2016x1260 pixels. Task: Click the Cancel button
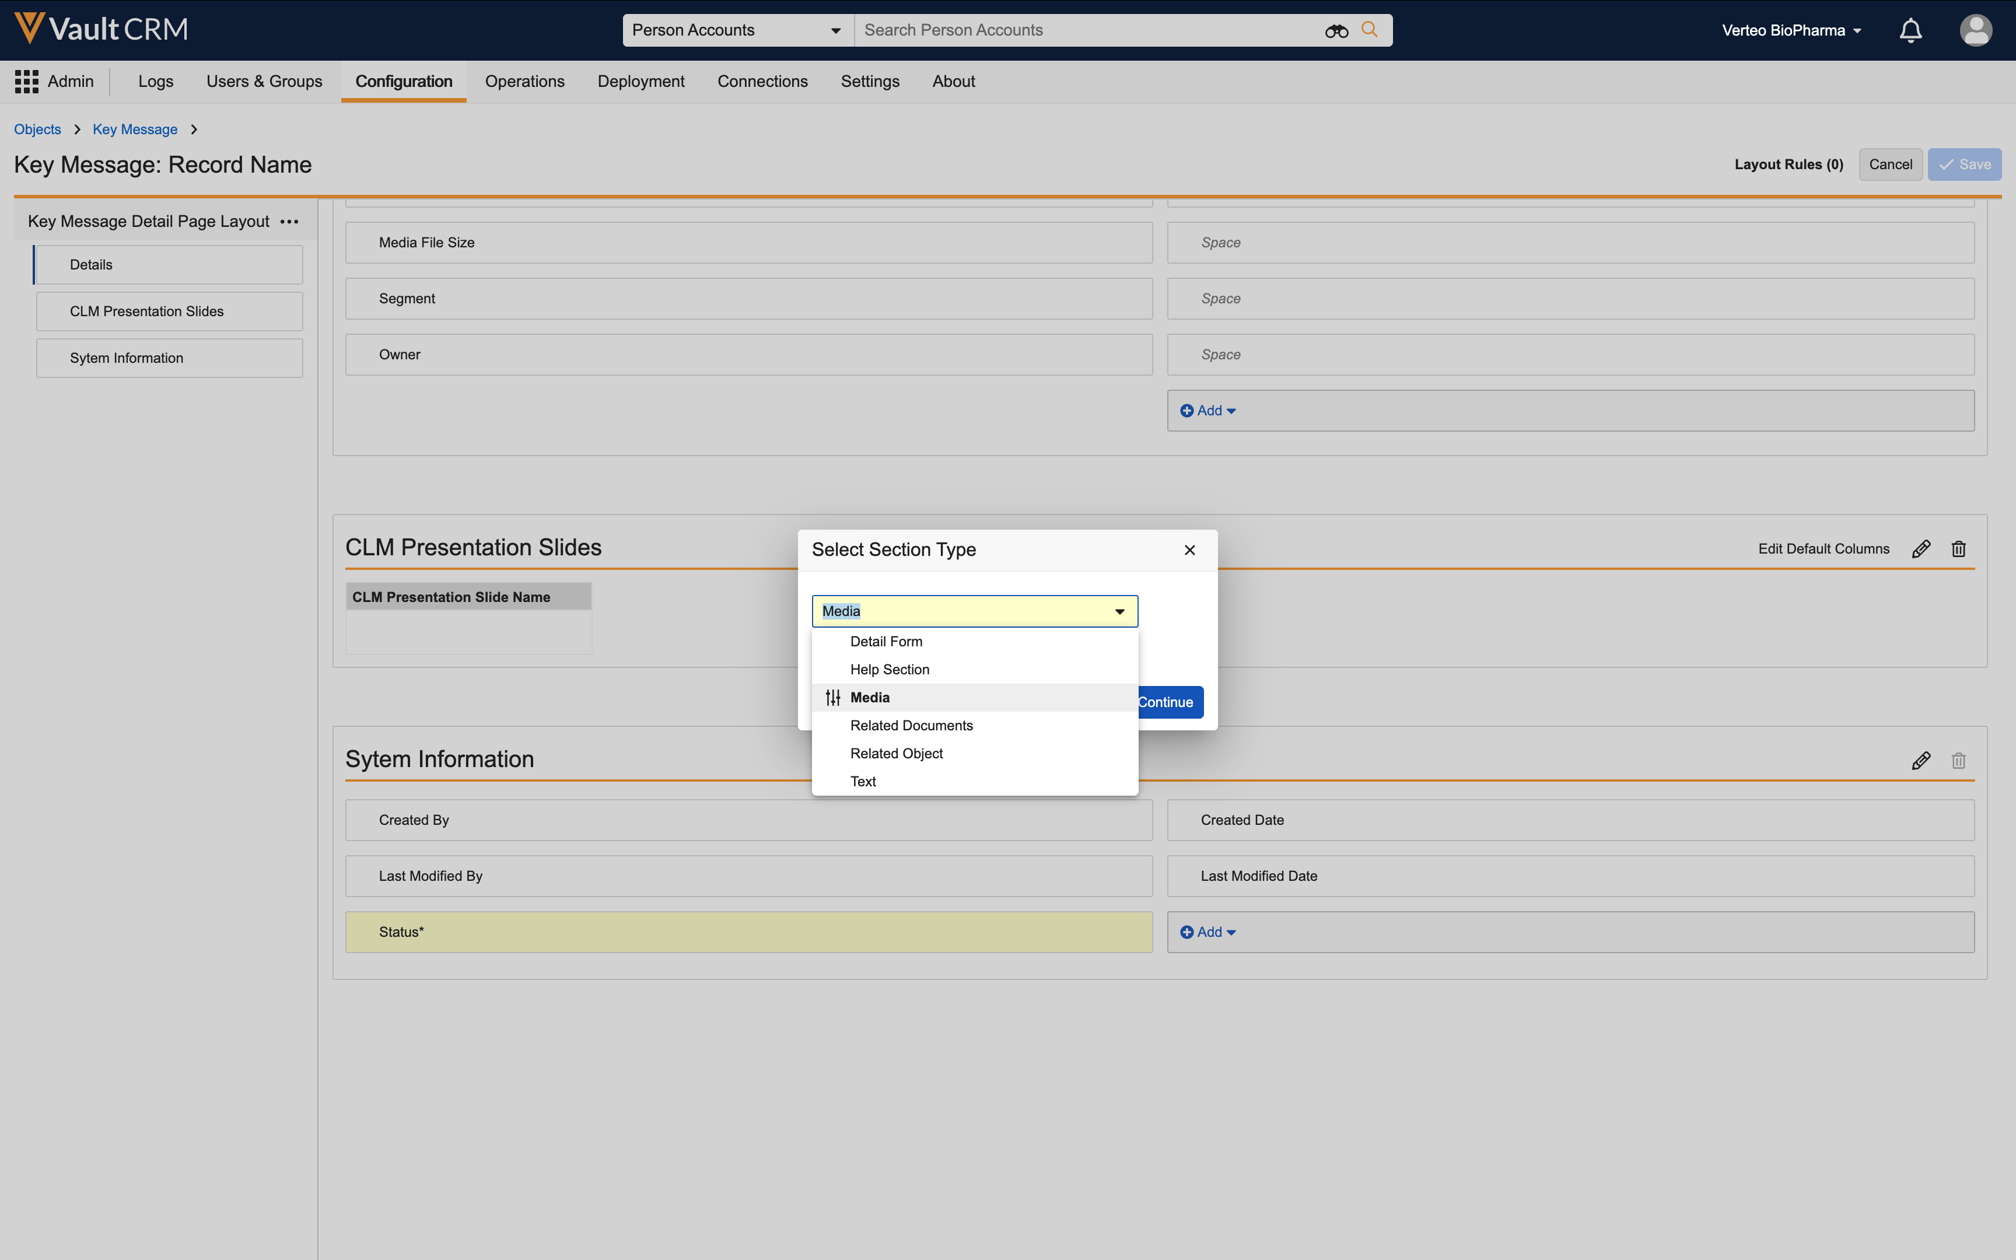[x=1889, y=165]
